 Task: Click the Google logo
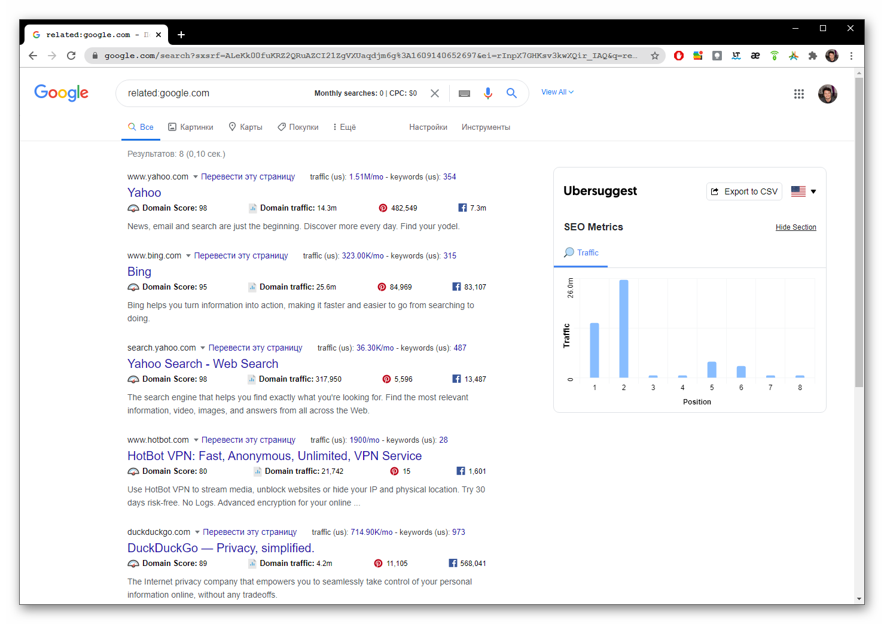61,93
